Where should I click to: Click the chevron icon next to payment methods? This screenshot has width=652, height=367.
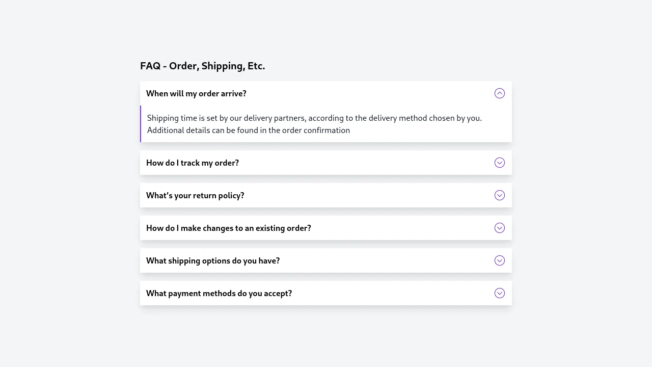click(x=499, y=293)
